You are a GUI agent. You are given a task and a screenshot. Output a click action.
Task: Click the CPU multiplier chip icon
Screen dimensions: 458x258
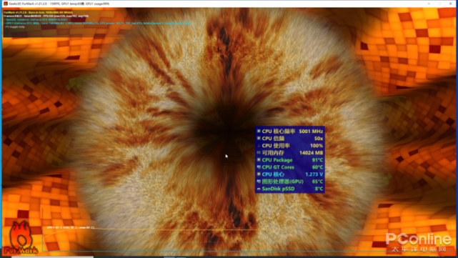point(259,138)
